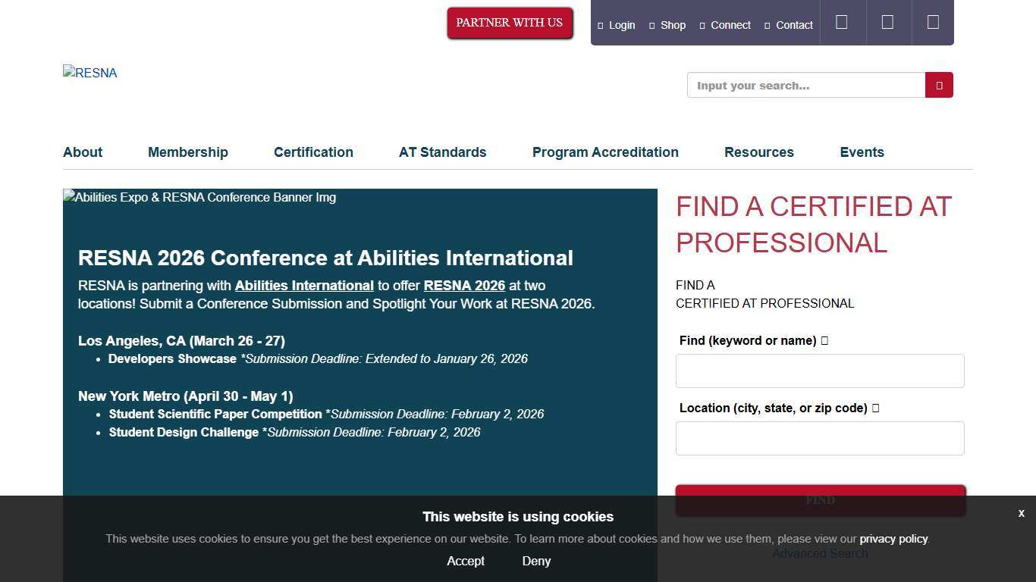Click the RESNA logo image
This screenshot has height=582, width=1036.
click(90, 74)
